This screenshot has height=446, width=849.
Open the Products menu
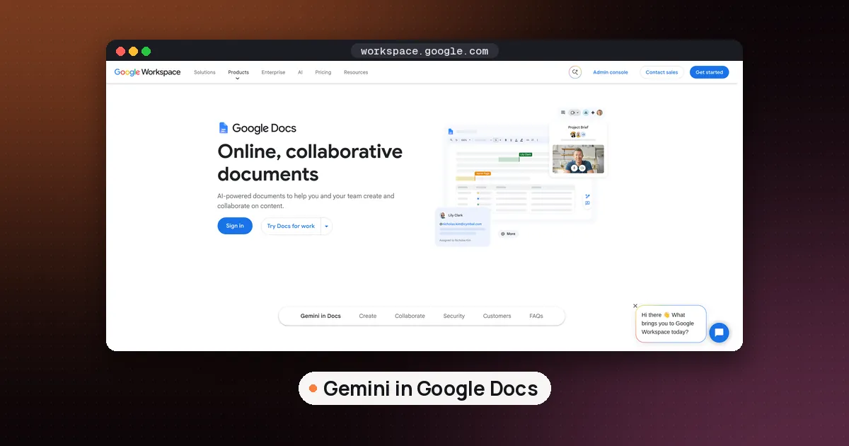[x=238, y=72]
